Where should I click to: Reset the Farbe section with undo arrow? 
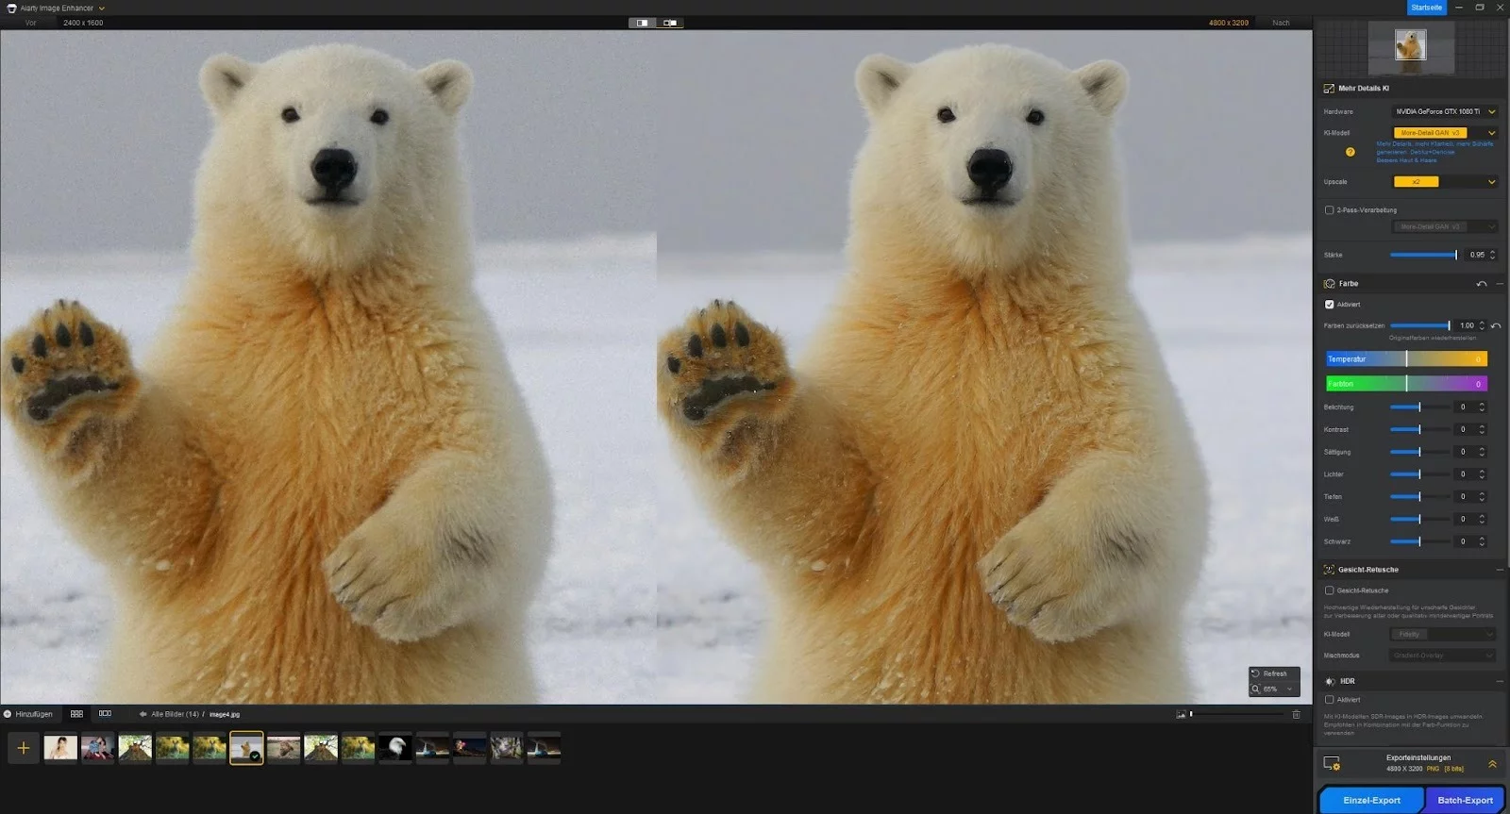[x=1482, y=284]
